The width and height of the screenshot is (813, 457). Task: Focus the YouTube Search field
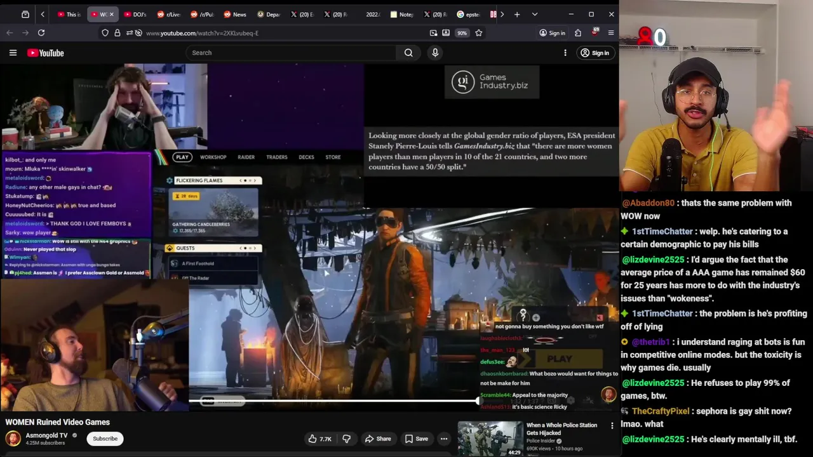tap(291, 53)
